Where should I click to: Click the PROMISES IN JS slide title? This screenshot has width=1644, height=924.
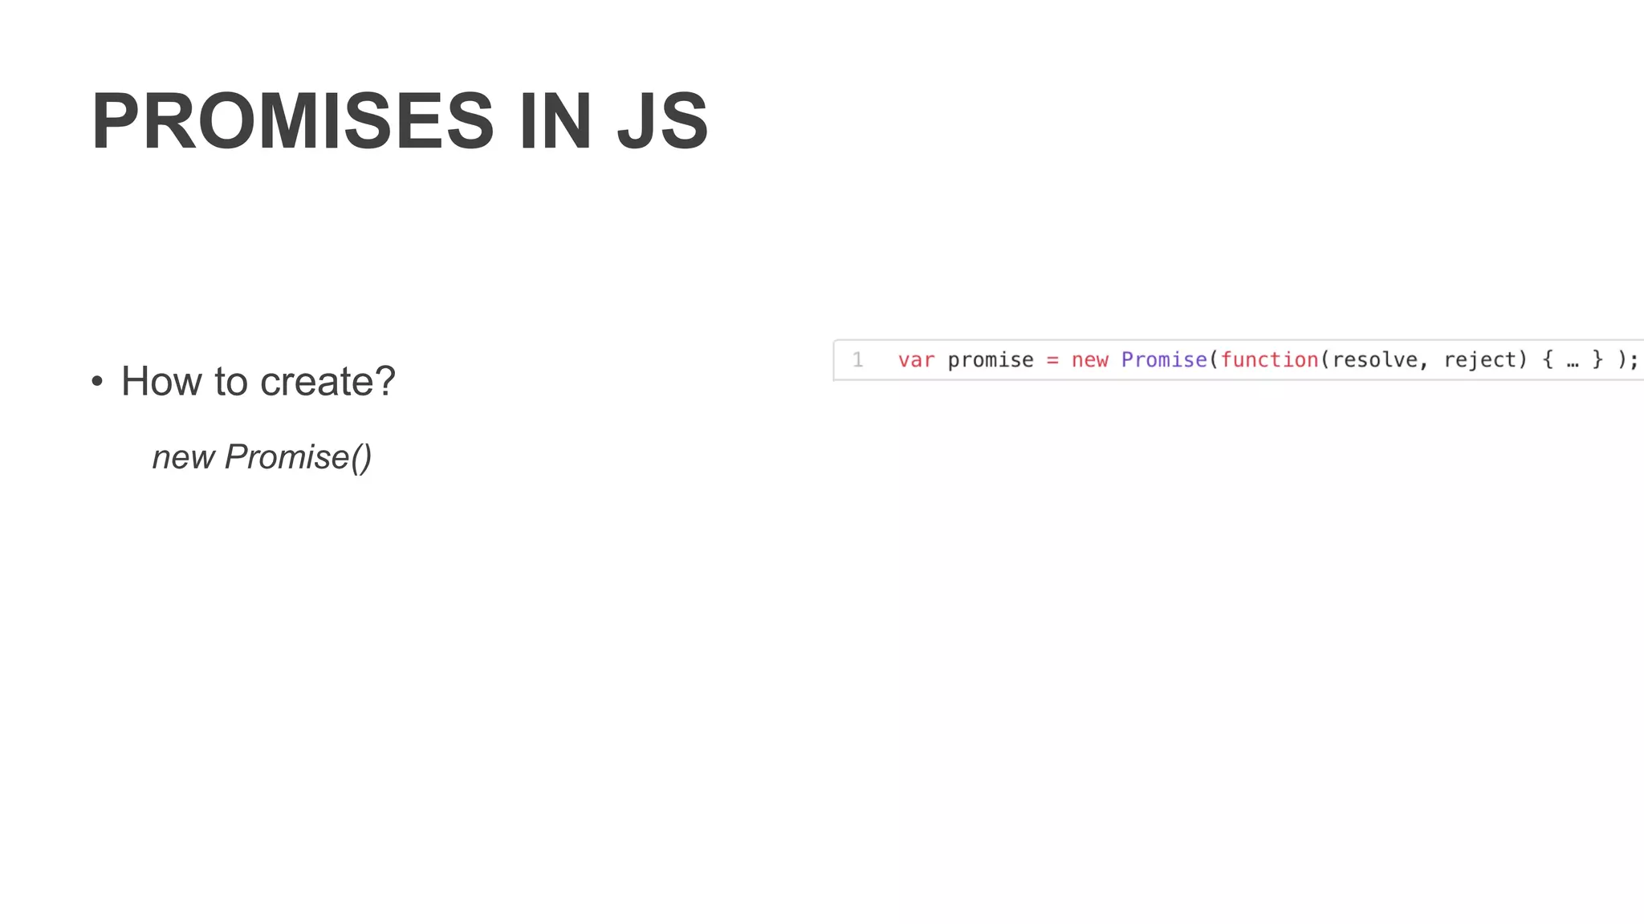(400, 122)
